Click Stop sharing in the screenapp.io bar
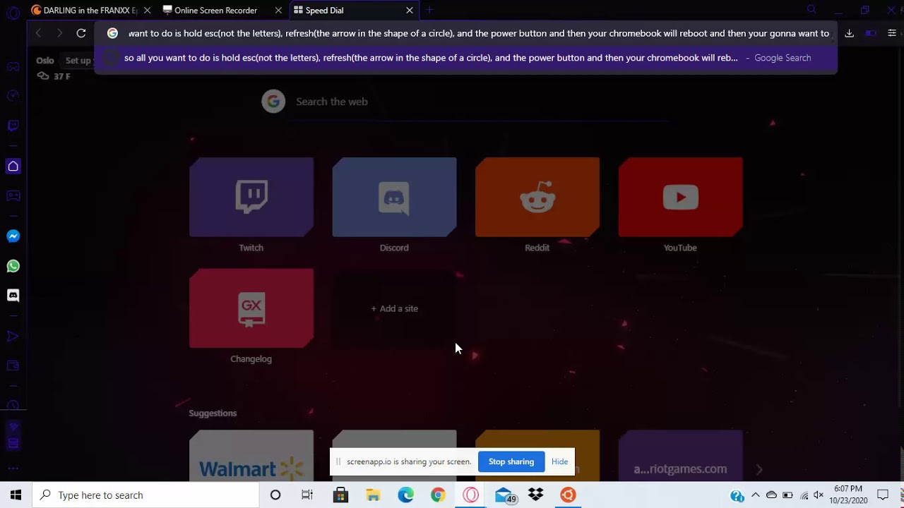The height and width of the screenshot is (508, 904). tap(511, 461)
